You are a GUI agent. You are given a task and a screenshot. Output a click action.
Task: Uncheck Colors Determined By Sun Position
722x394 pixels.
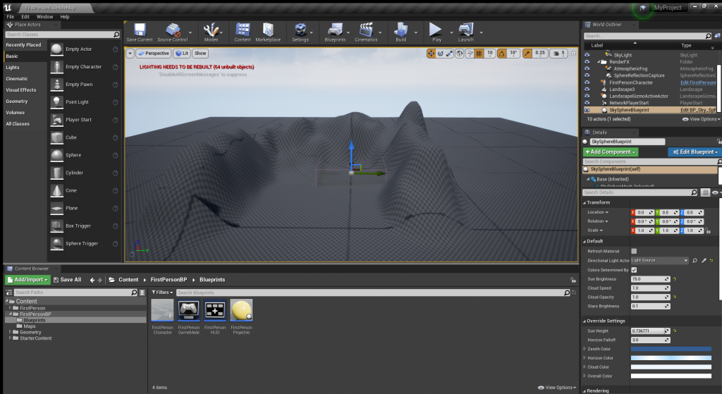tap(634, 270)
